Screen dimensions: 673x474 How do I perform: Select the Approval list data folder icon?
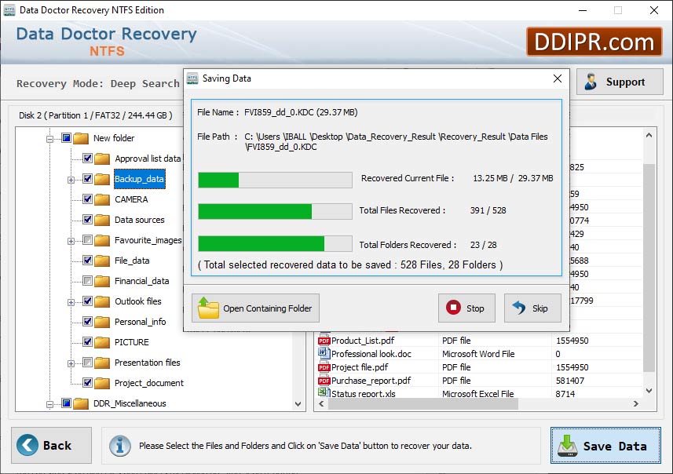102,159
